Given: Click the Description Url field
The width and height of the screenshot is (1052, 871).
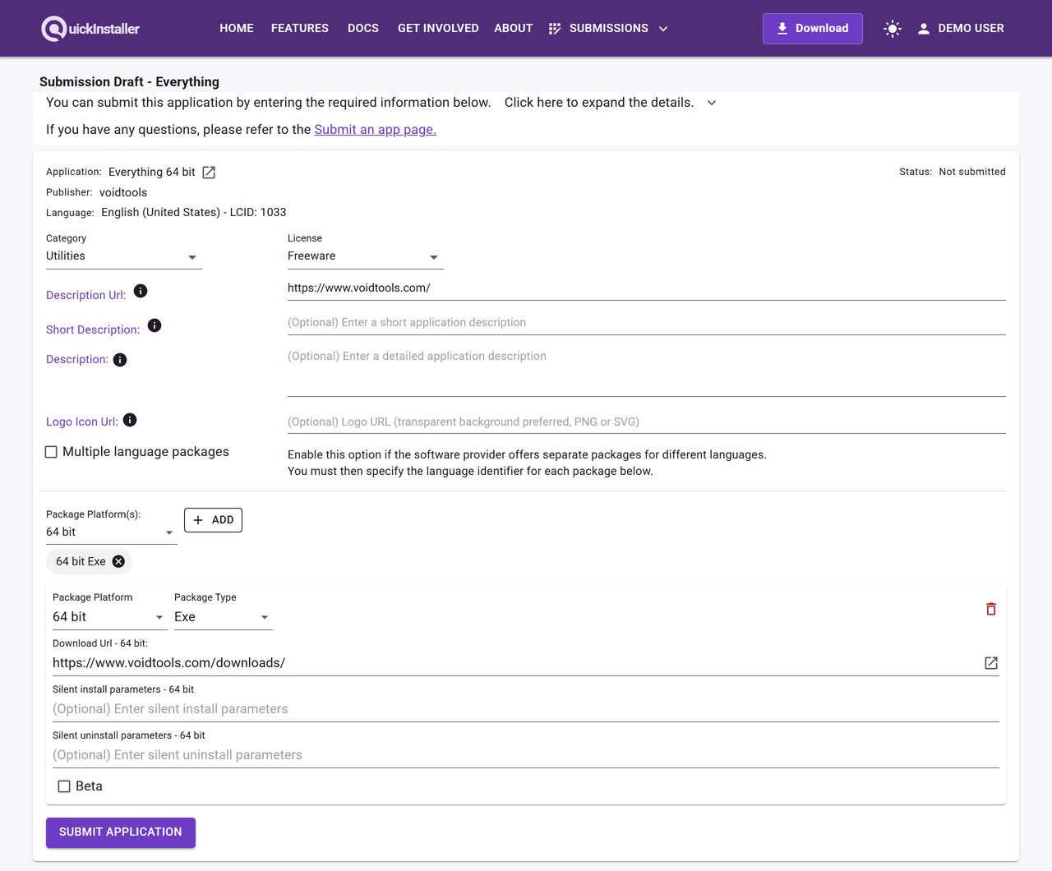Looking at the screenshot, I should [x=647, y=288].
